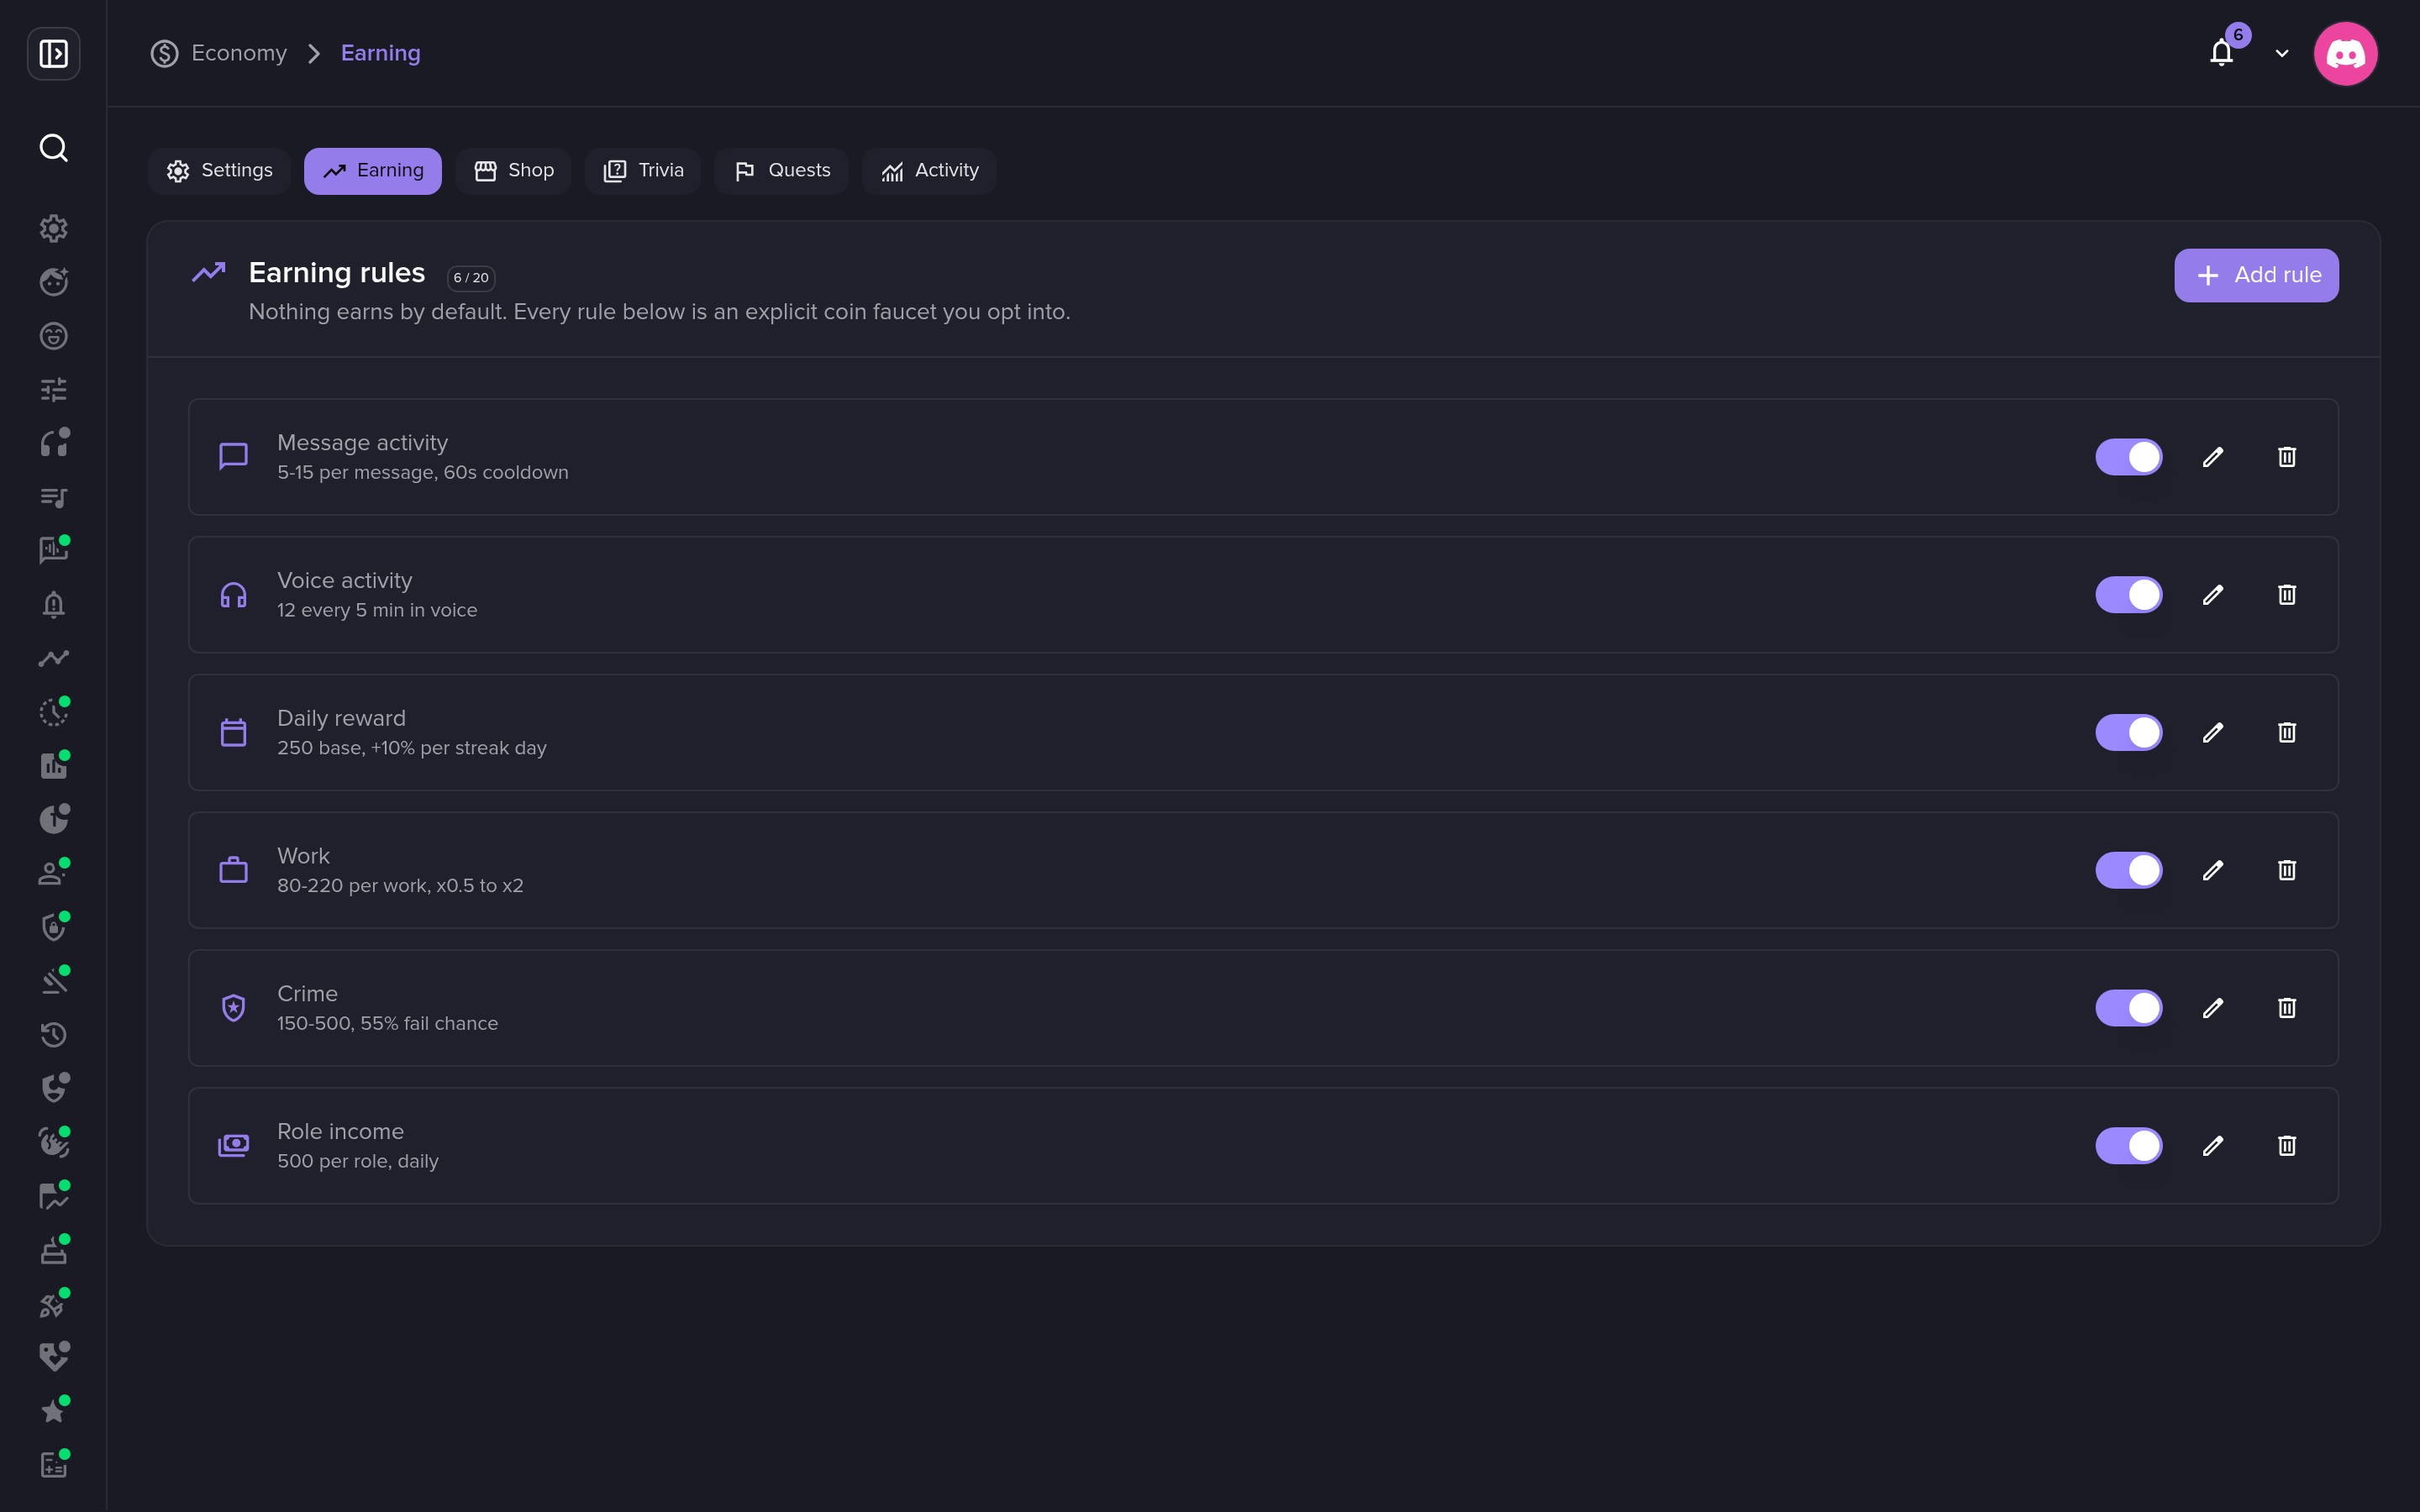Delete the Crime rule
The width and height of the screenshot is (2420, 1512).
pyautogui.click(x=2287, y=1008)
